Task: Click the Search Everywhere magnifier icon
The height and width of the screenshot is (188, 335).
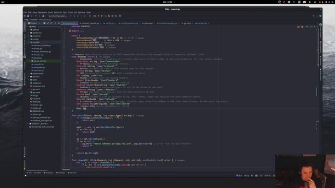Action: coord(314,16)
